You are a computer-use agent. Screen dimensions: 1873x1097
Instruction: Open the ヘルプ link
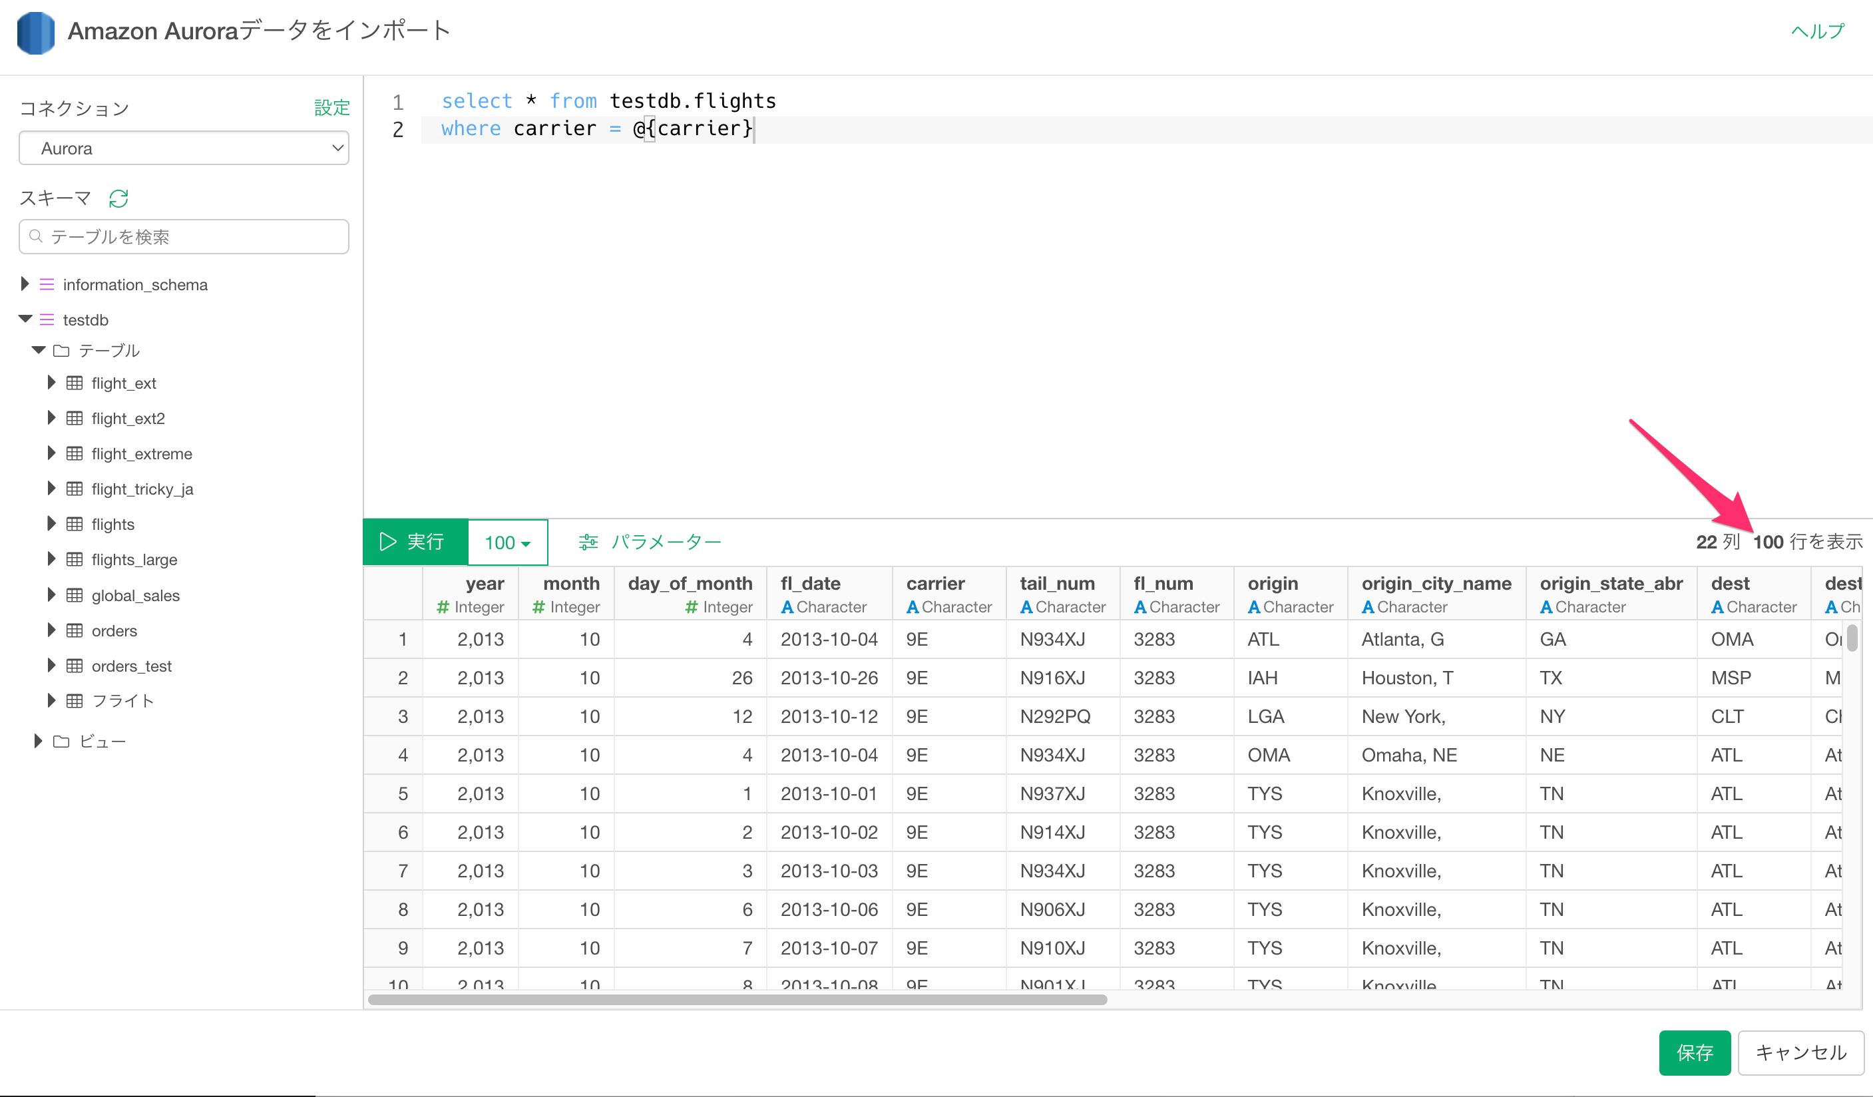point(1818,31)
